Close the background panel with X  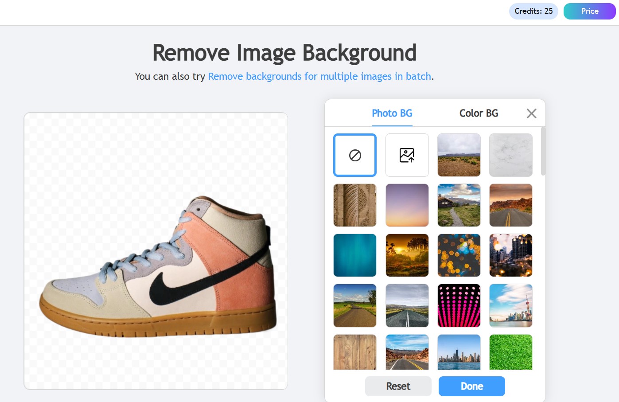click(531, 113)
